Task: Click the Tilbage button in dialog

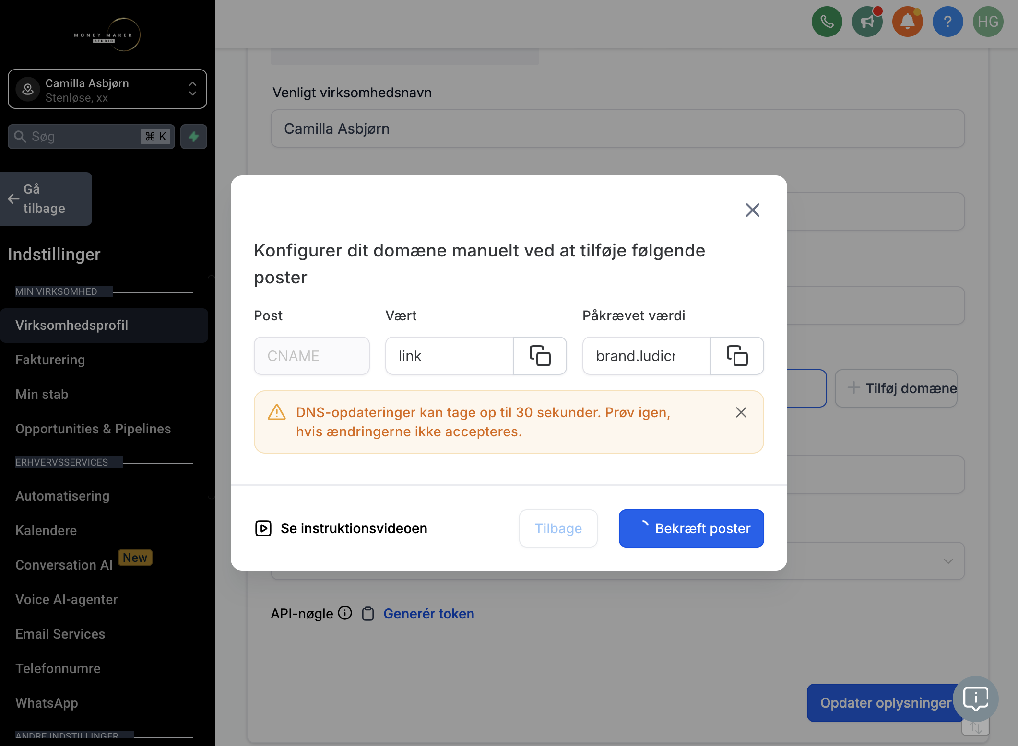Action: point(558,528)
